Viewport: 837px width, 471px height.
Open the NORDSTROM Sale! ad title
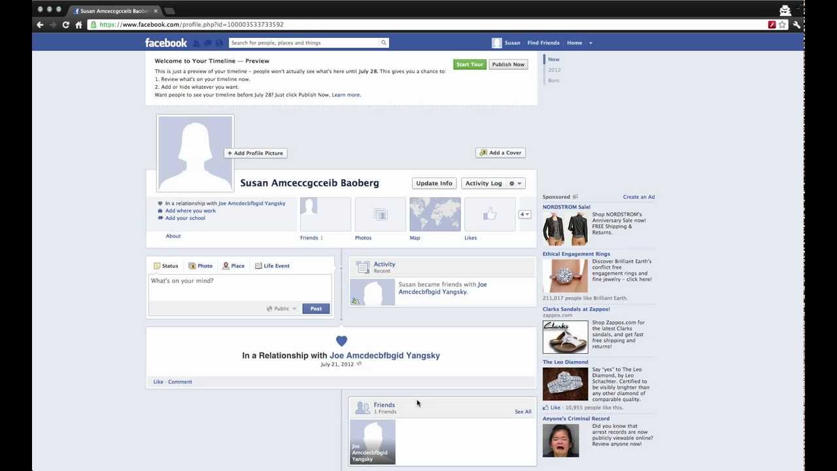566,207
